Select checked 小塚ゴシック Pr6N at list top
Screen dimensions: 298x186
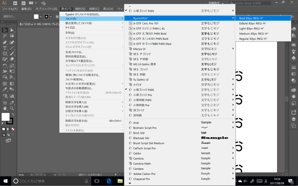coord(143,11)
